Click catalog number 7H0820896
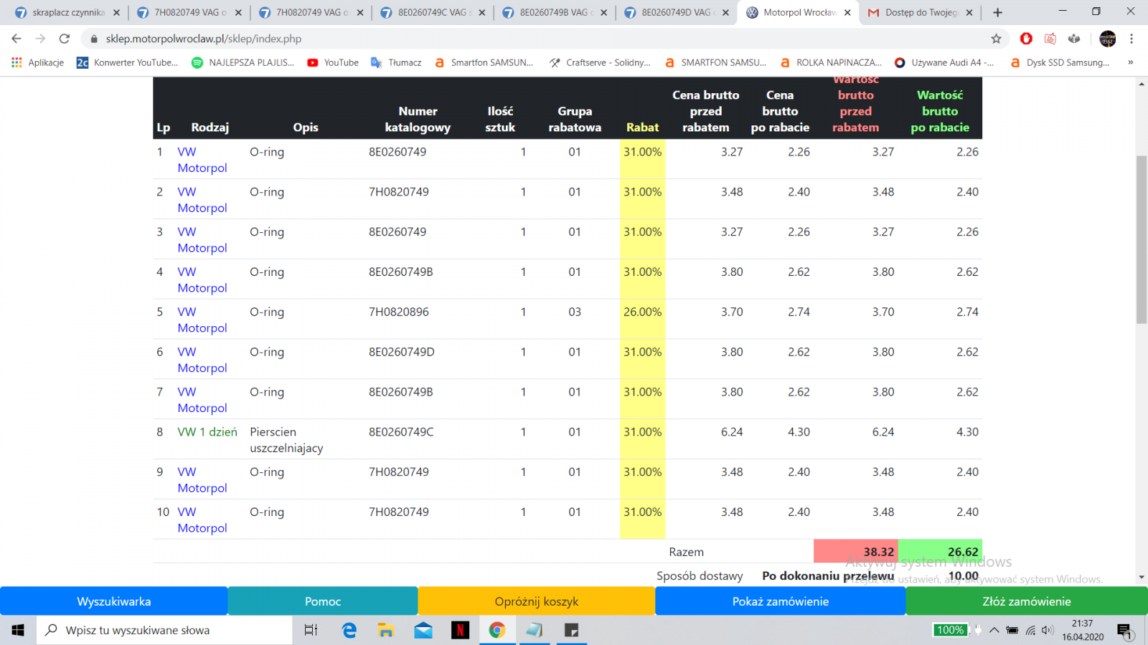The height and width of the screenshot is (645, 1148). pos(399,312)
